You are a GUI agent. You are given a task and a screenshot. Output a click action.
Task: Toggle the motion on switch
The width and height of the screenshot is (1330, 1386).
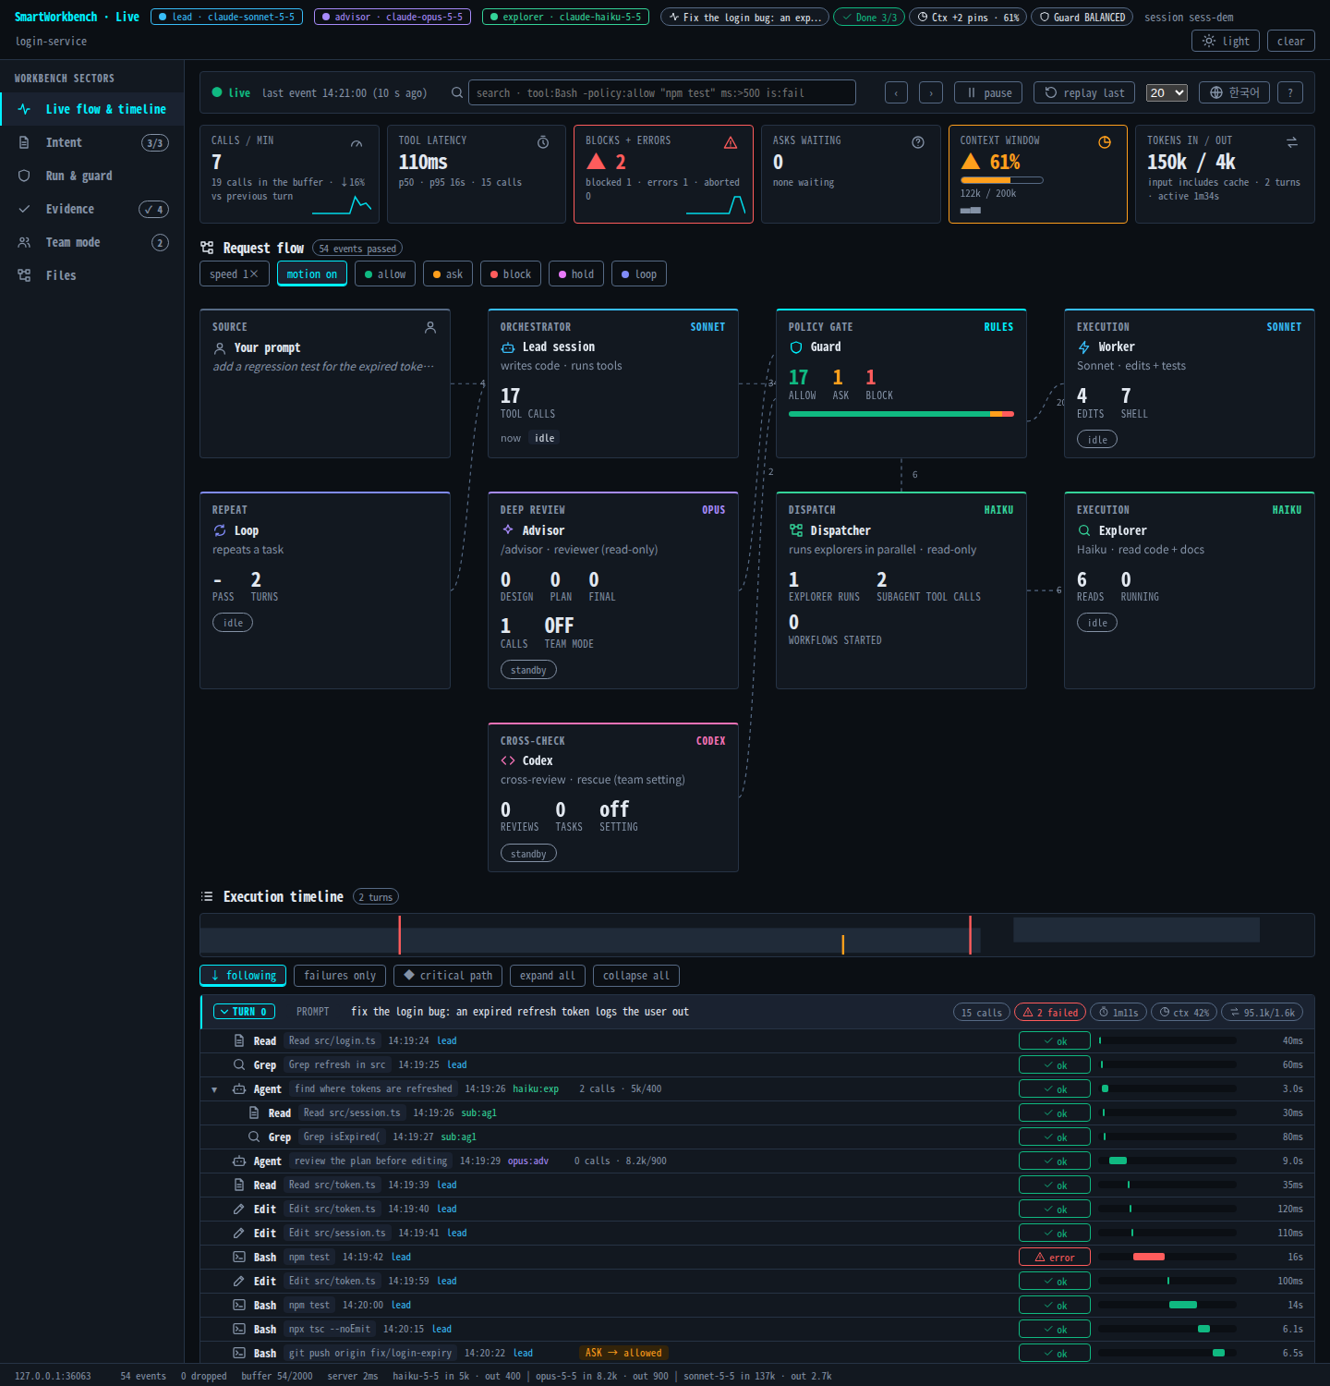312,274
